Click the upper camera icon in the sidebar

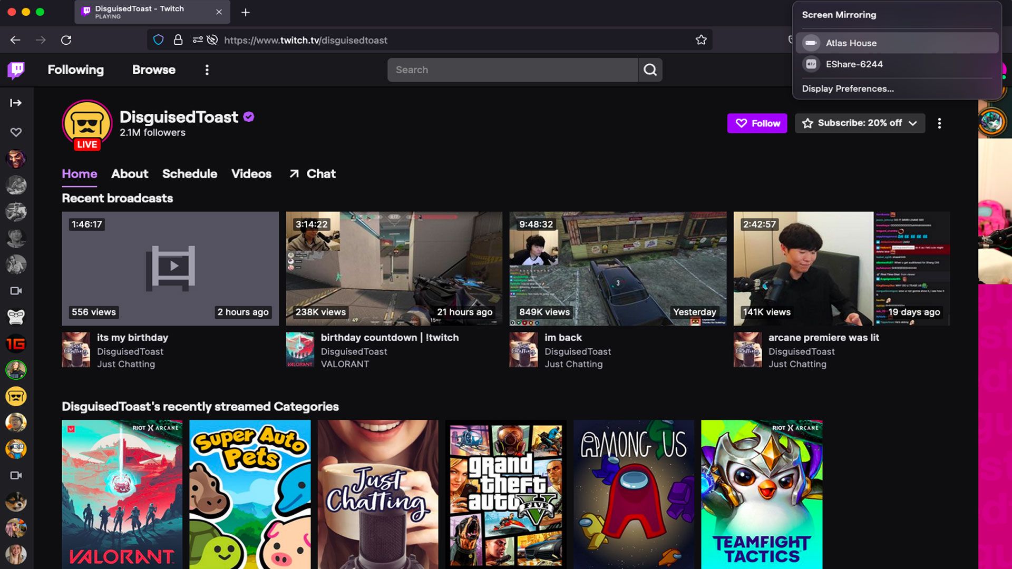[16, 291]
